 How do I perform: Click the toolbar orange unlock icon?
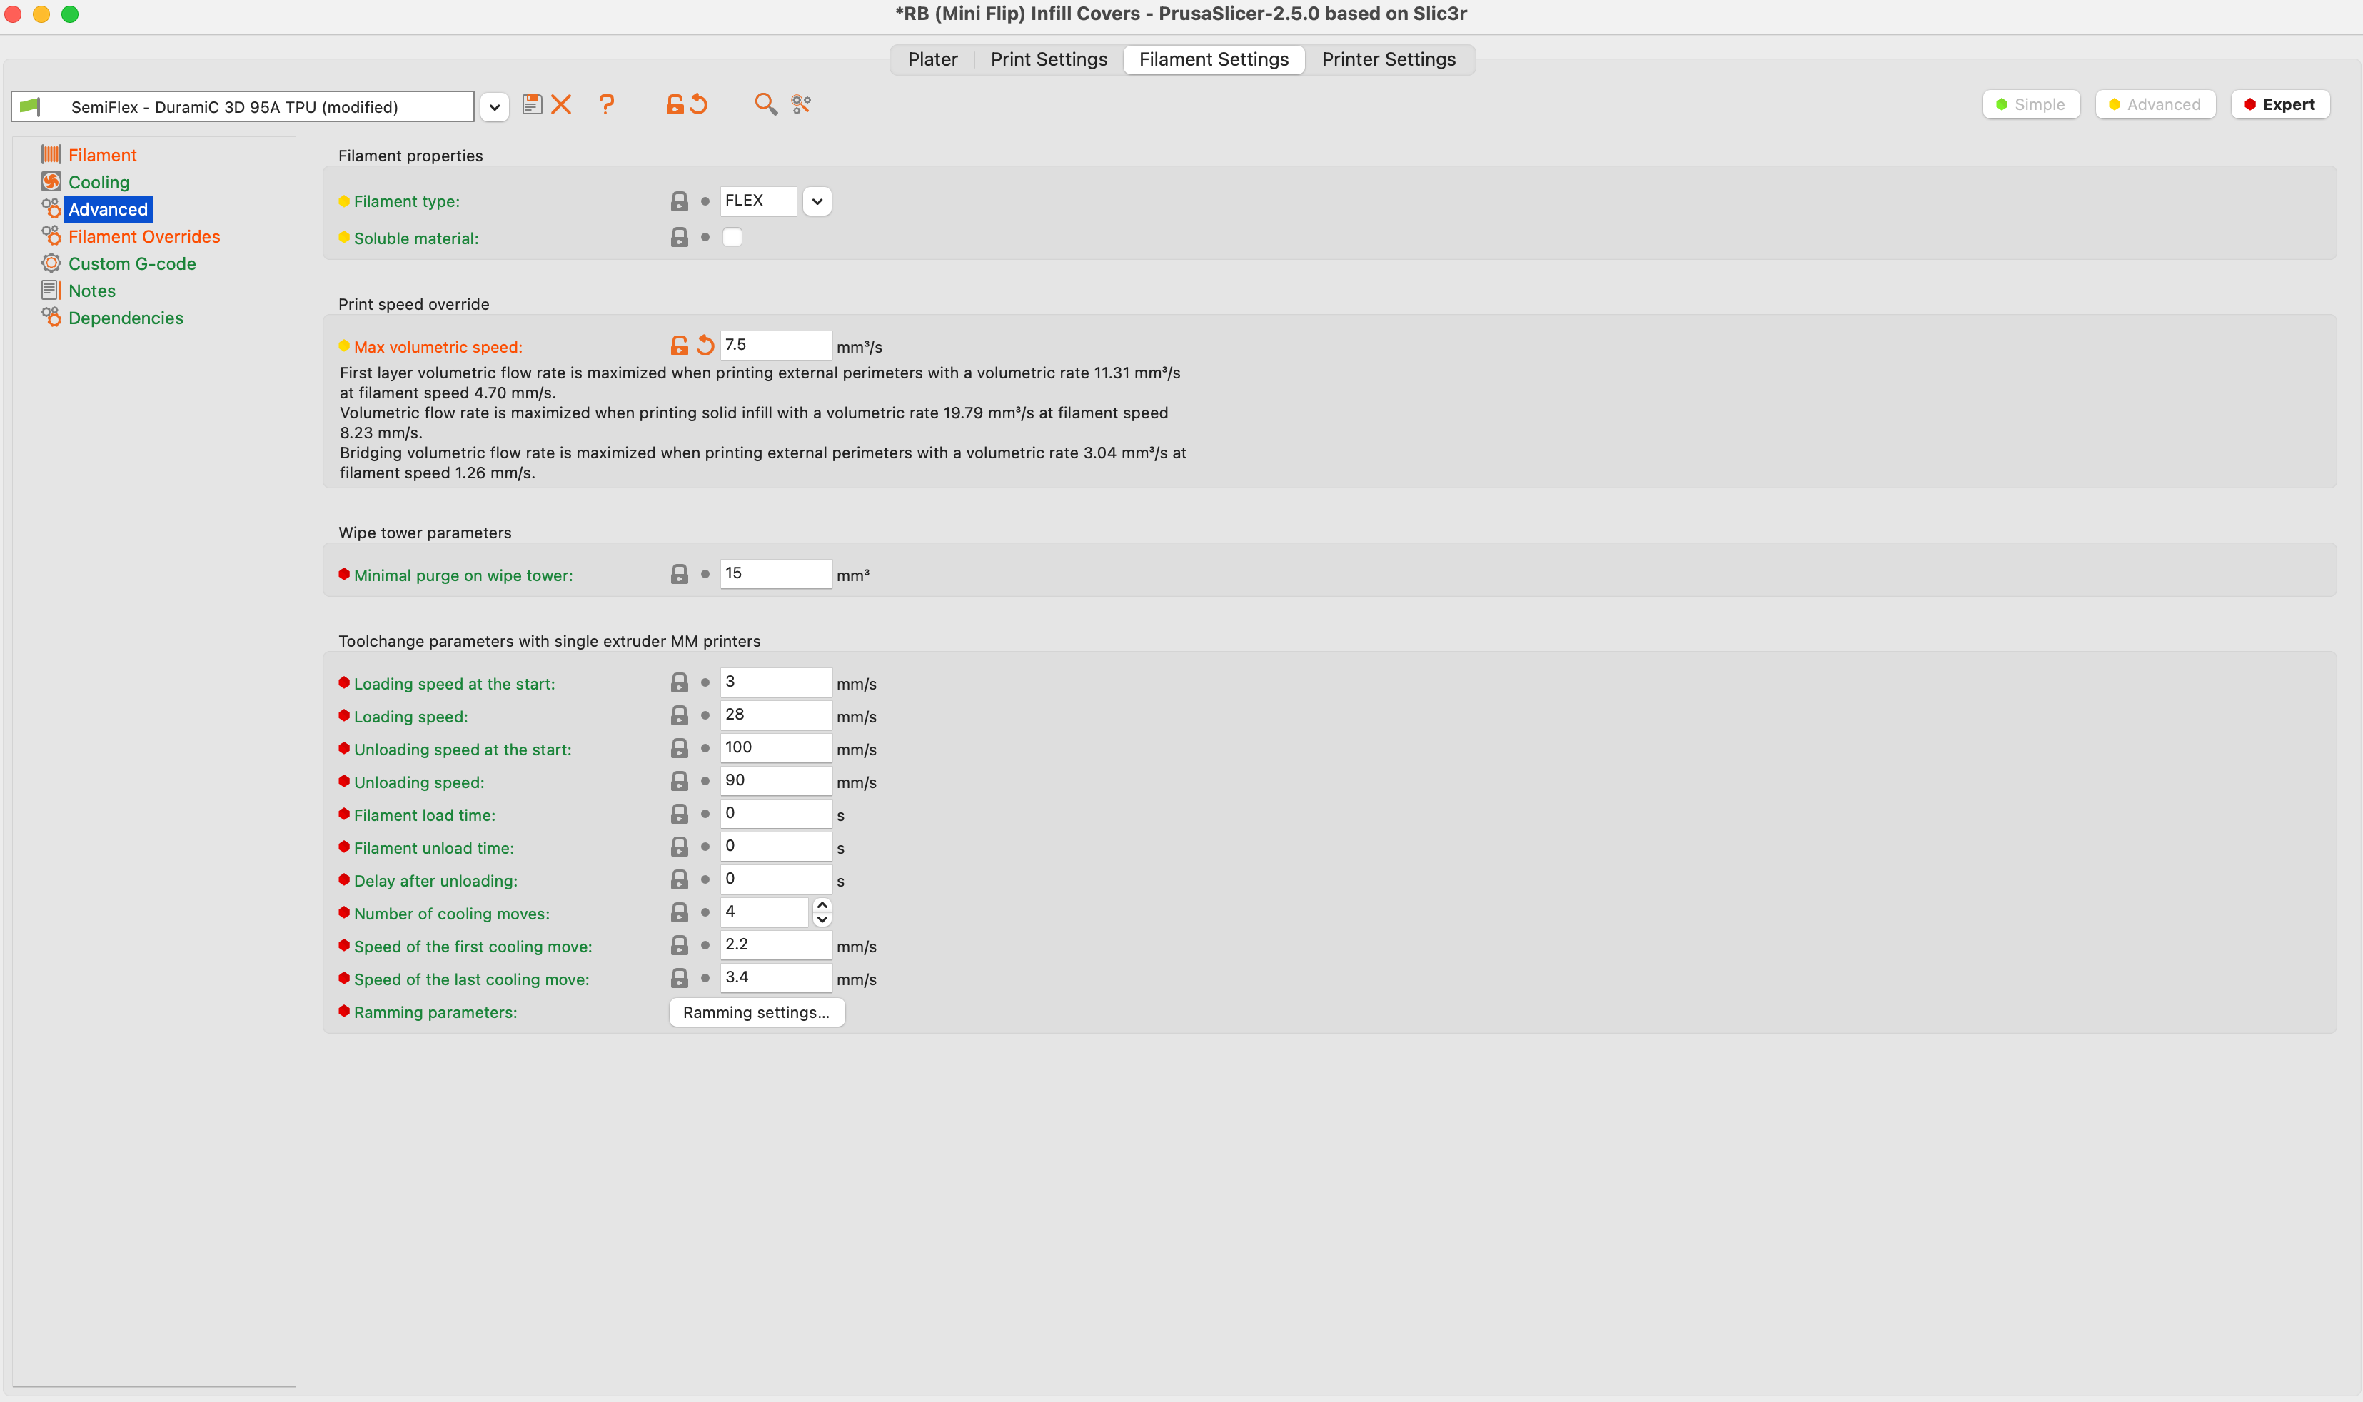[675, 105]
